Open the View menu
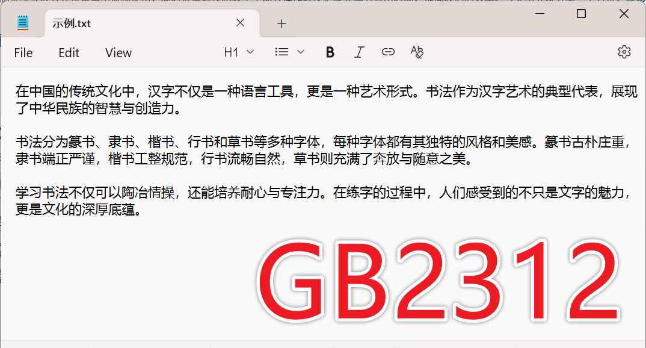Image resolution: width=646 pixels, height=348 pixels. (118, 53)
